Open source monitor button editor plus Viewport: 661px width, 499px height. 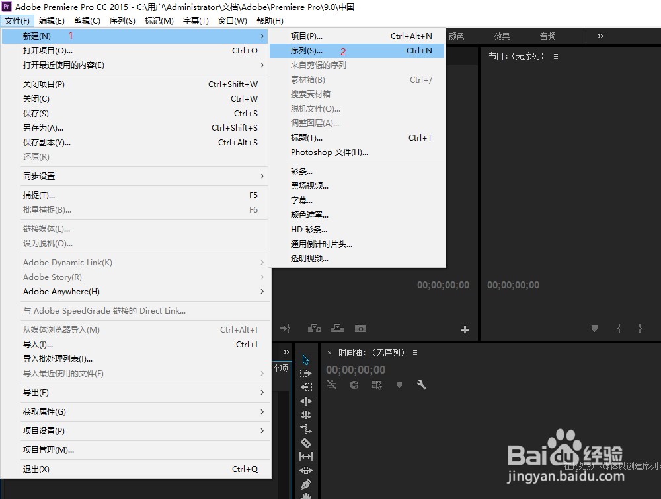pos(465,330)
